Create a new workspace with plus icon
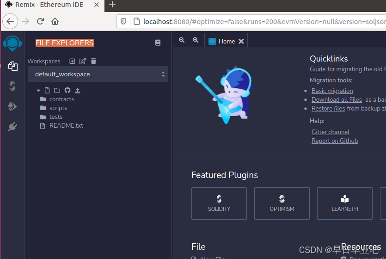This screenshot has height=259, width=386. [72, 61]
